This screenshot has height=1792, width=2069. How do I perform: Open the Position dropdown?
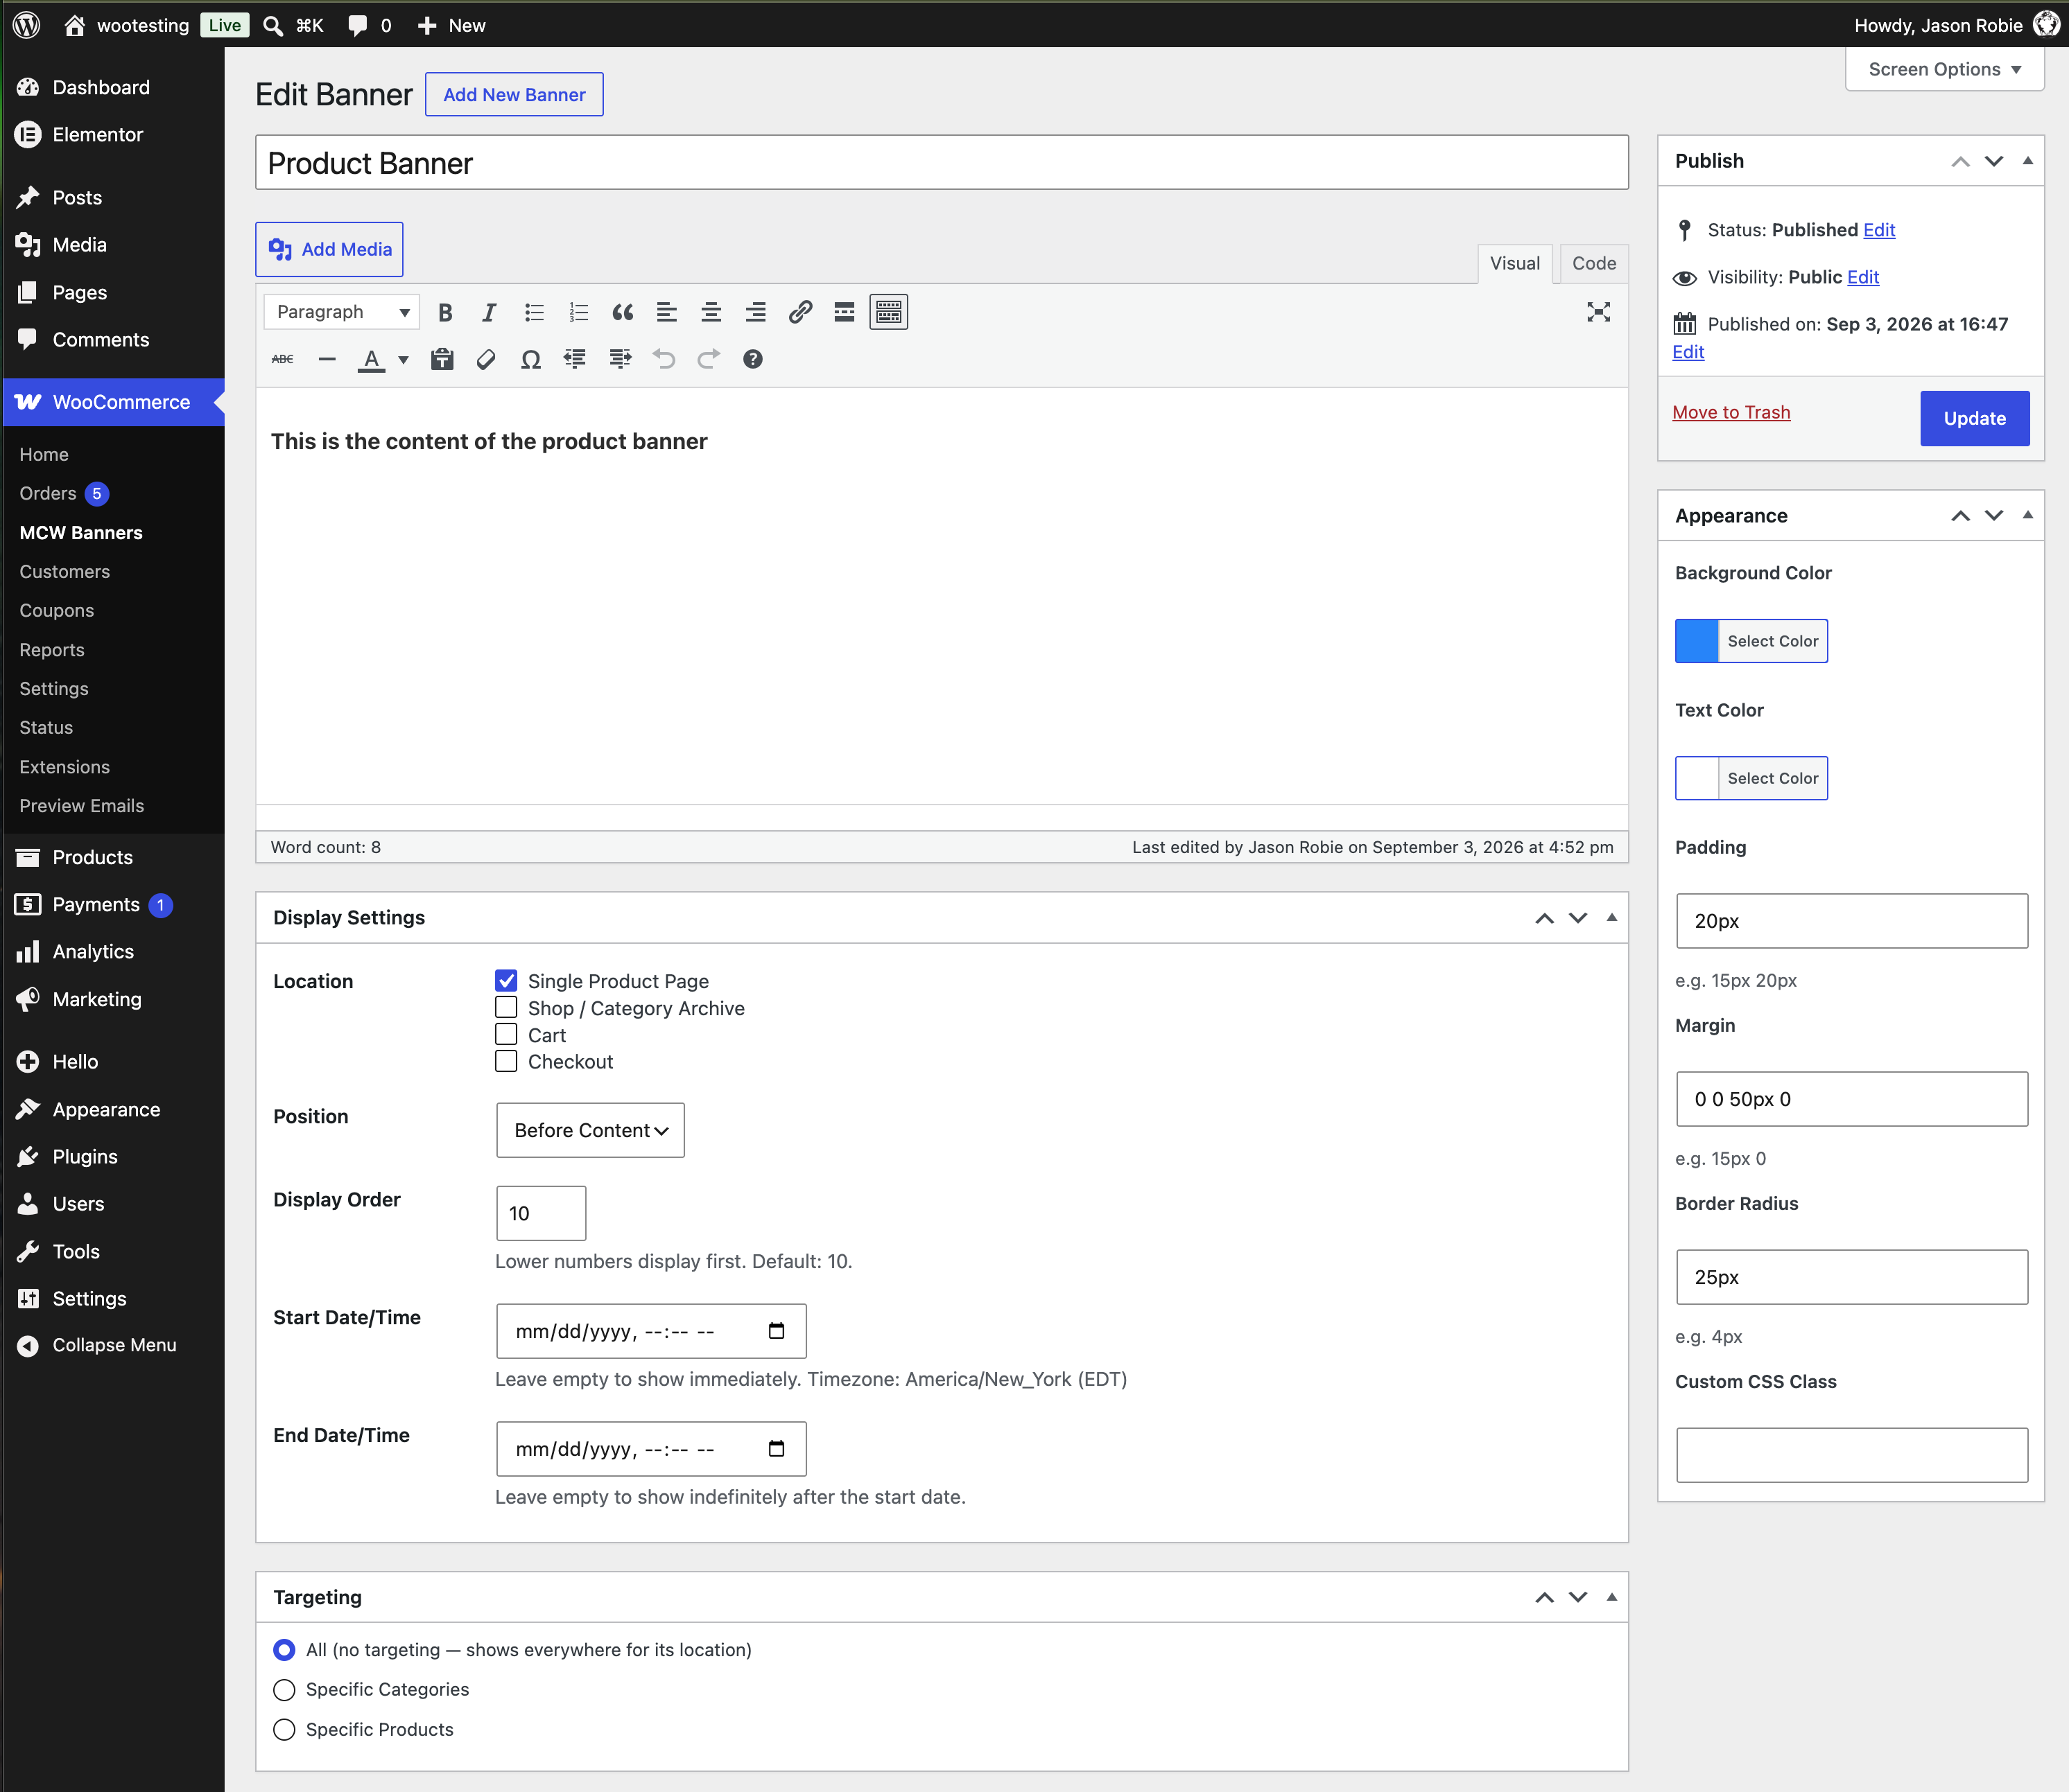coord(590,1130)
